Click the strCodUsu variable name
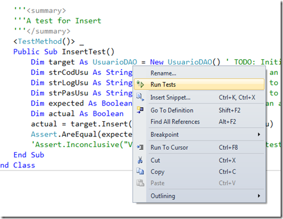The width and height of the screenshot is (283, 219). tap(69, 73)
